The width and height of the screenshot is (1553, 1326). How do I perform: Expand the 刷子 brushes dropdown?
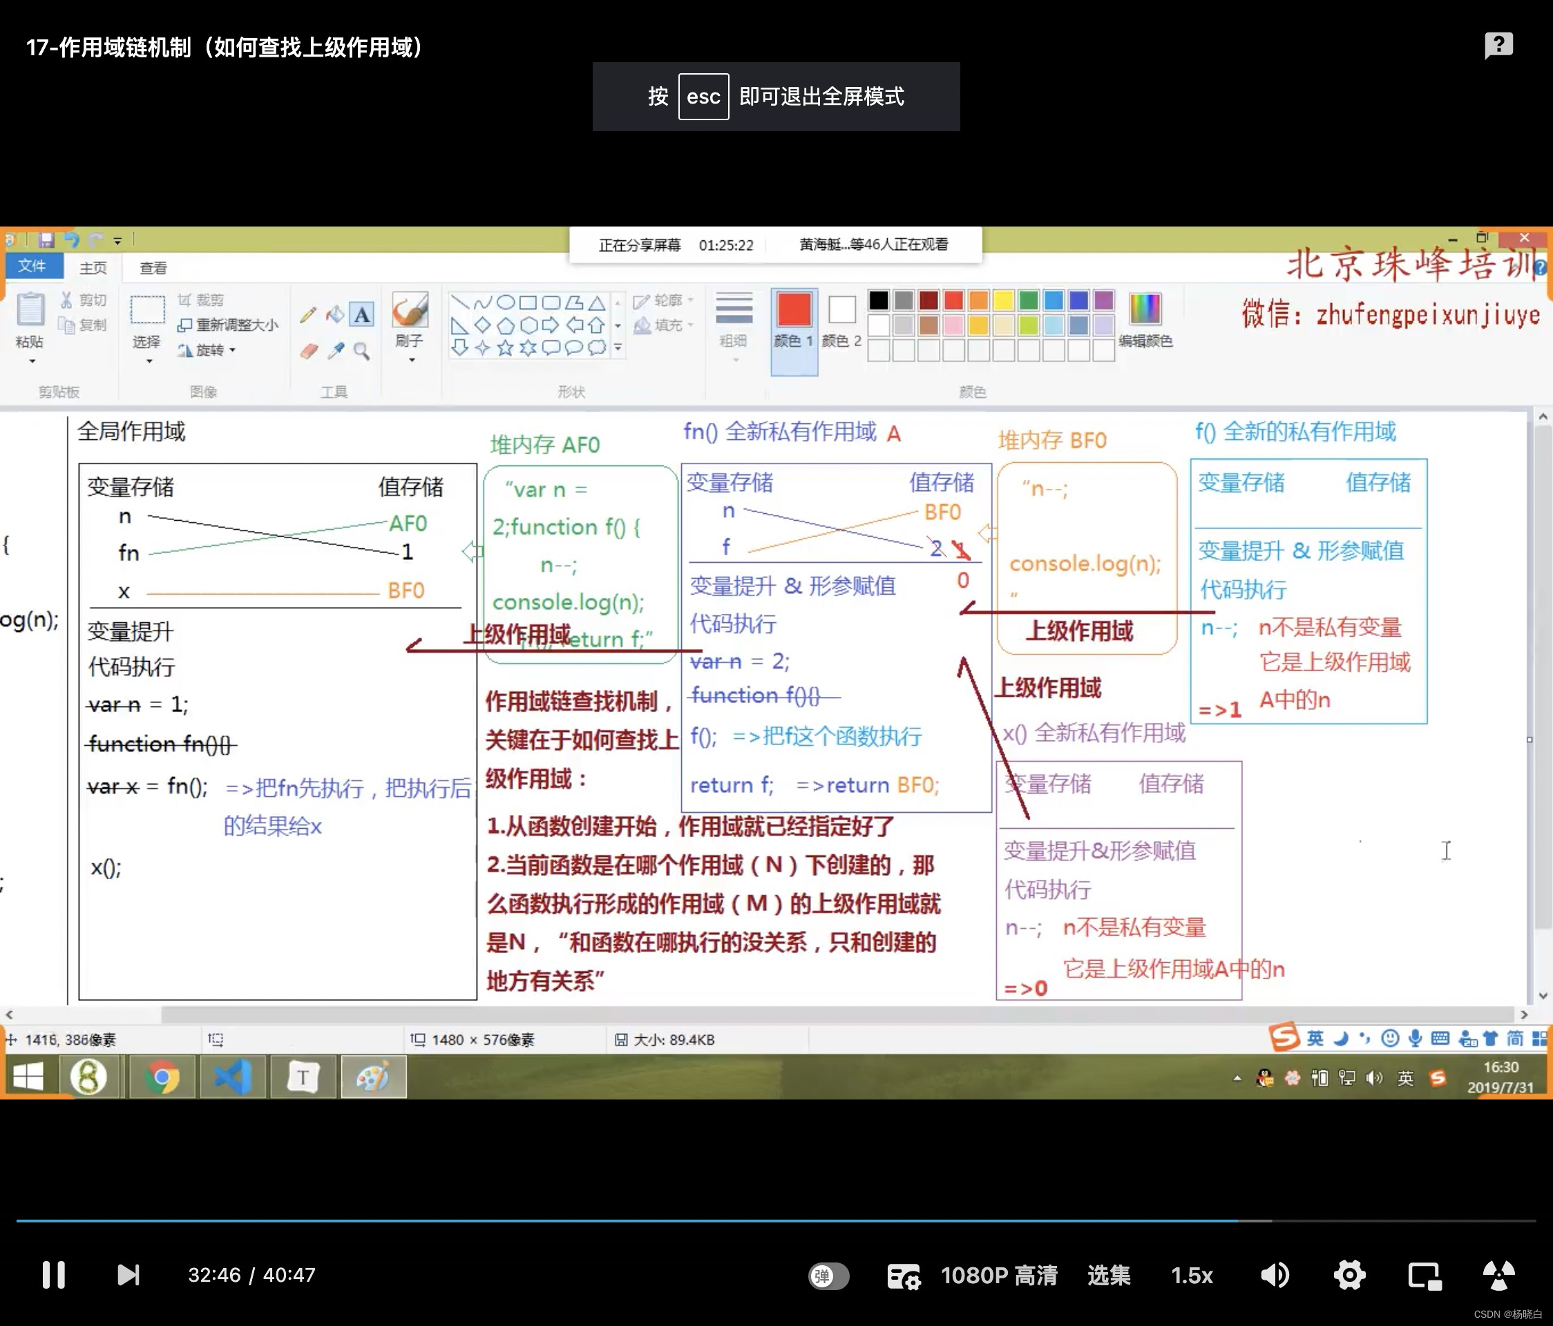point(412,360)
